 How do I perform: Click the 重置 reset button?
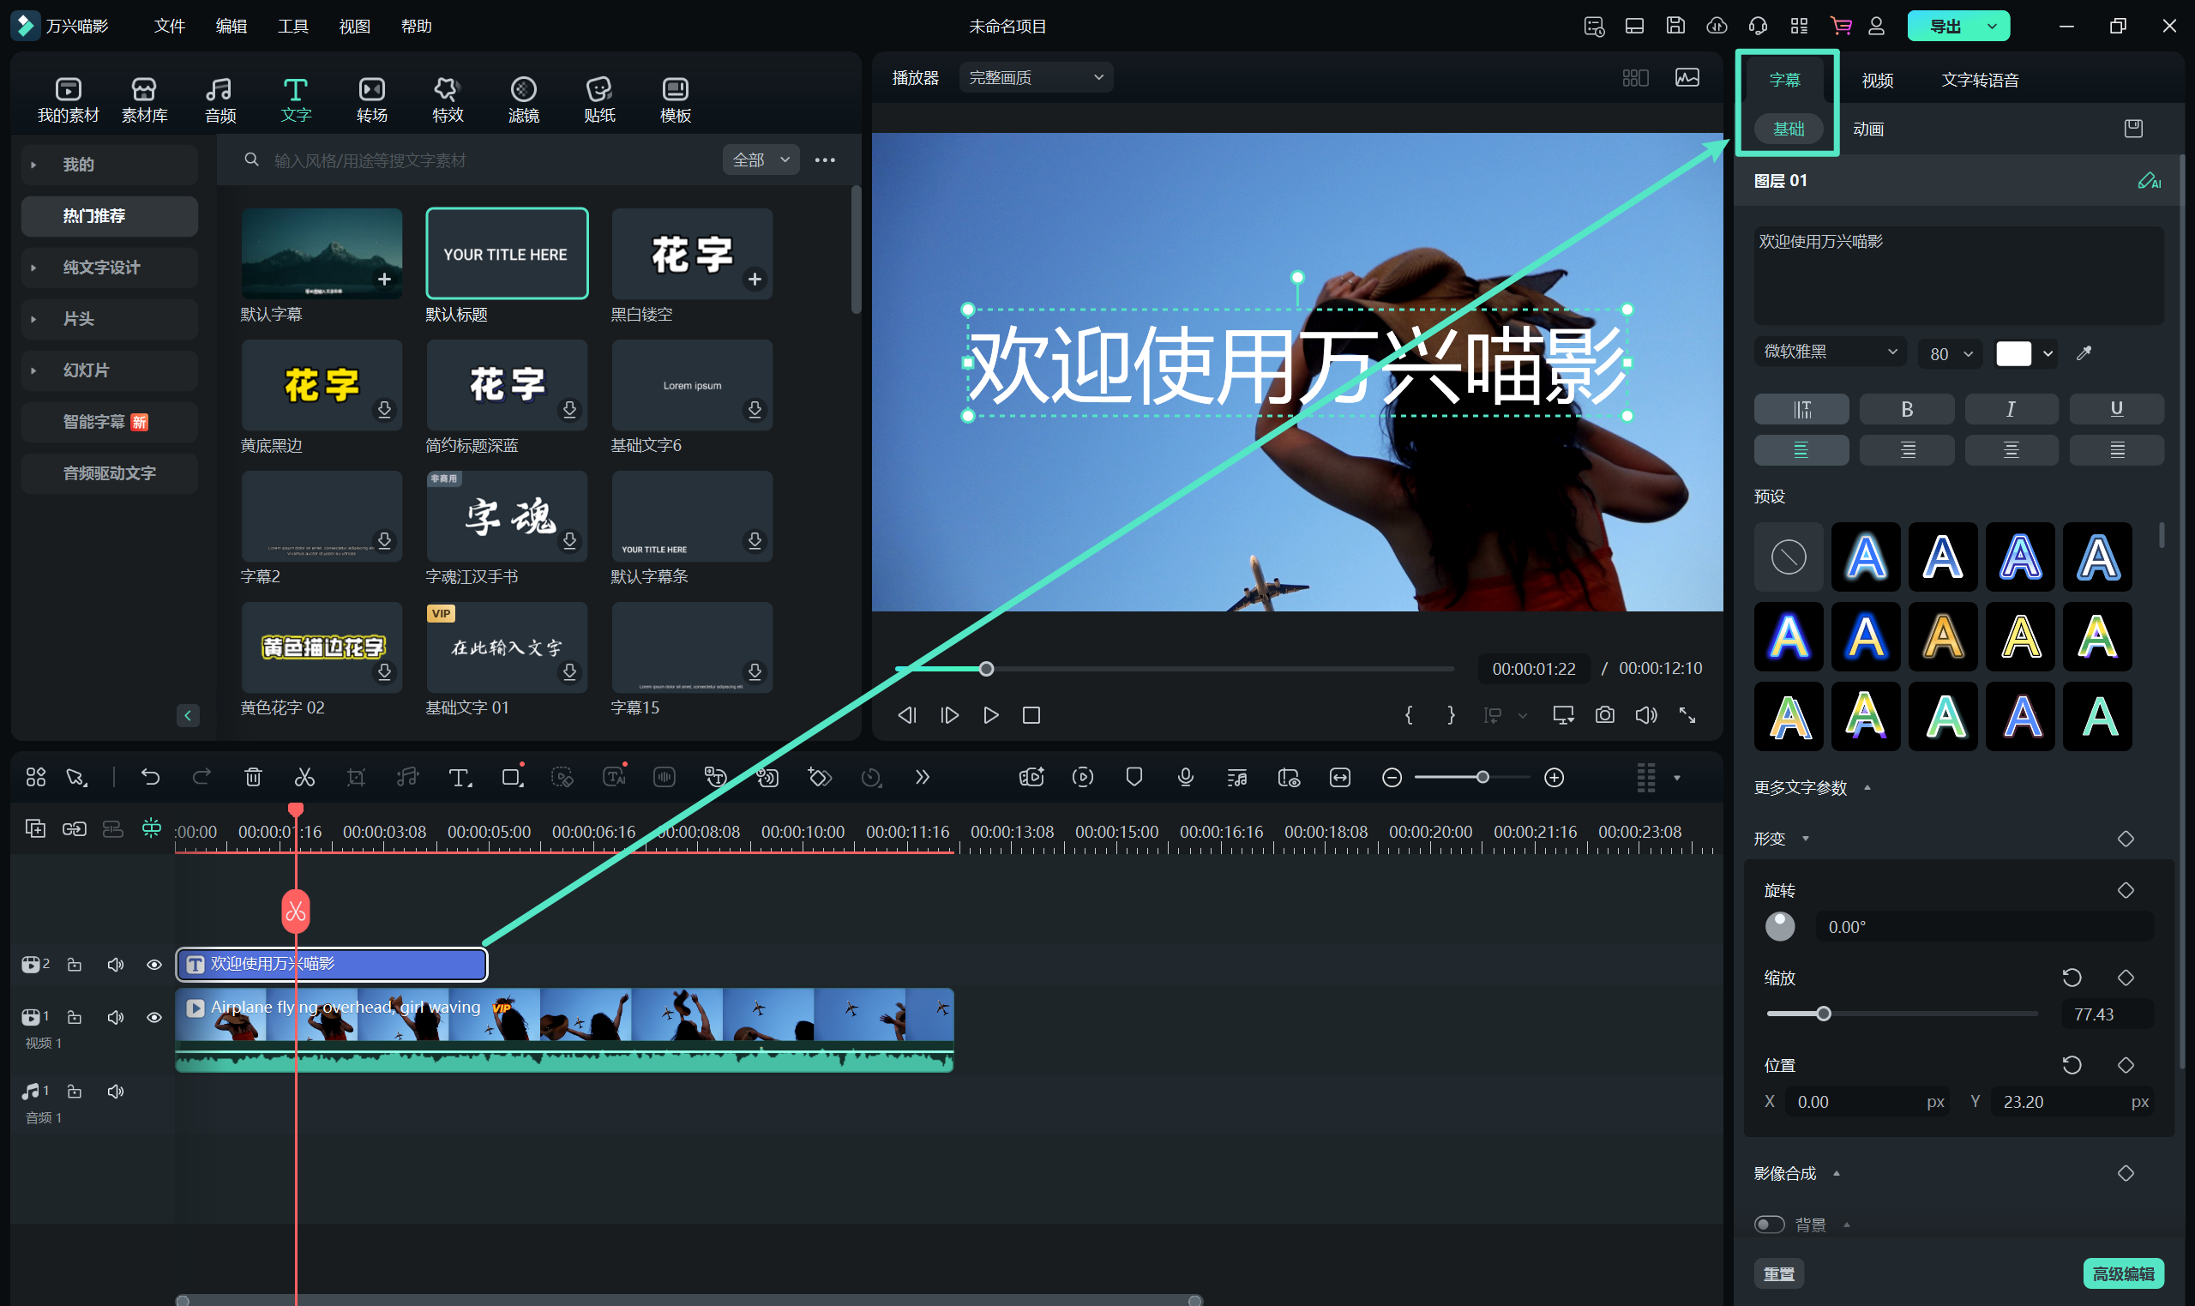[x=1779, y=1273]
